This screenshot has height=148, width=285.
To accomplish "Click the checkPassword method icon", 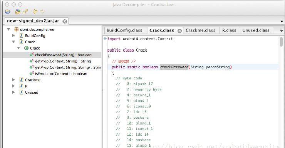I will (x=32, y=54).
